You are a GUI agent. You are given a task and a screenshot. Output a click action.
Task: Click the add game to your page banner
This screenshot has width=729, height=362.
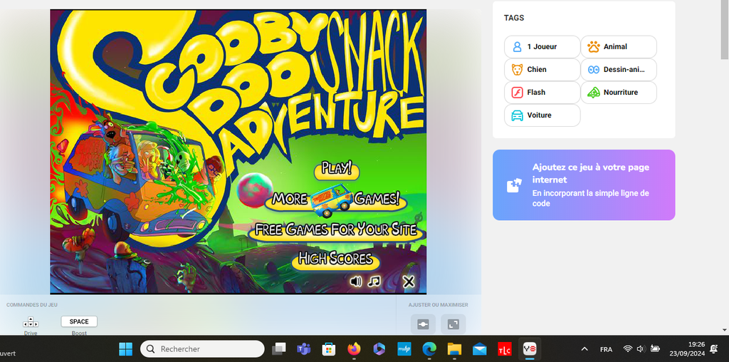coord(584,185)
